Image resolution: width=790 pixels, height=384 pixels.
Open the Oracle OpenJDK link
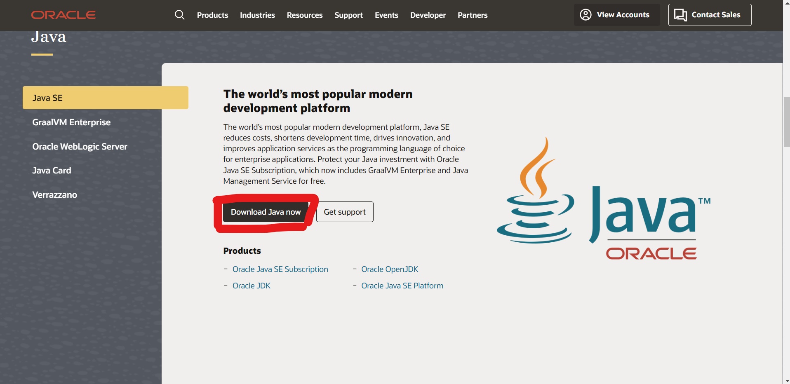coord(390,269)
